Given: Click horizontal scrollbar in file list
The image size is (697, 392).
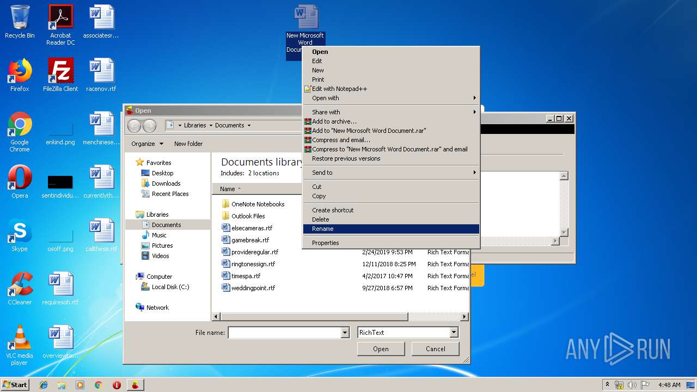Looking at the screenshot, I should point(313,316).
